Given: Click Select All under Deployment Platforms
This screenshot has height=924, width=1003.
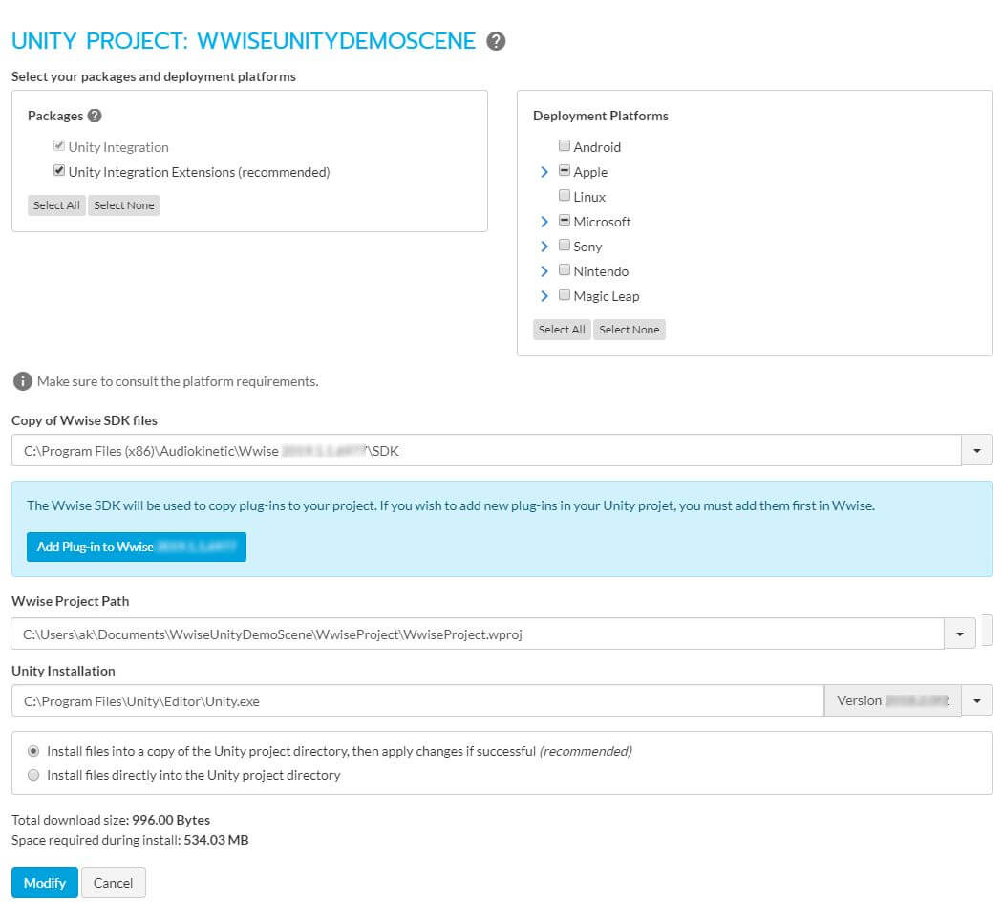Looking at the screenshot, I should pos(562,330).
